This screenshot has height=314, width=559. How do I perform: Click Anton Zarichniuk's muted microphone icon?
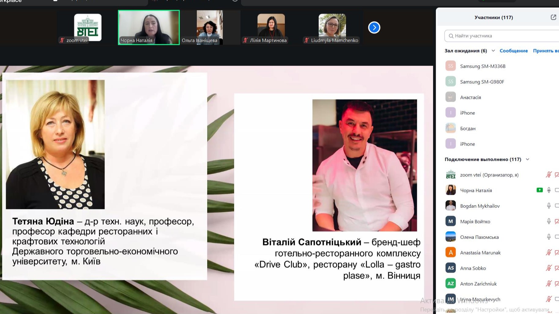point(549,284)
